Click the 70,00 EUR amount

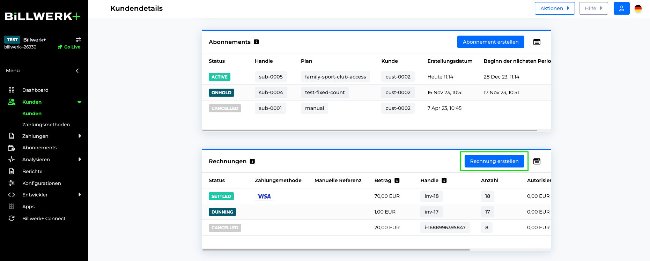[x=387, y=196]
